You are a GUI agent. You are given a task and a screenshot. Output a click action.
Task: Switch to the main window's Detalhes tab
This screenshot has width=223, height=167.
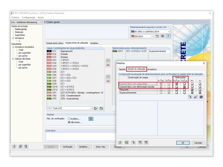[x=94, y=43]
